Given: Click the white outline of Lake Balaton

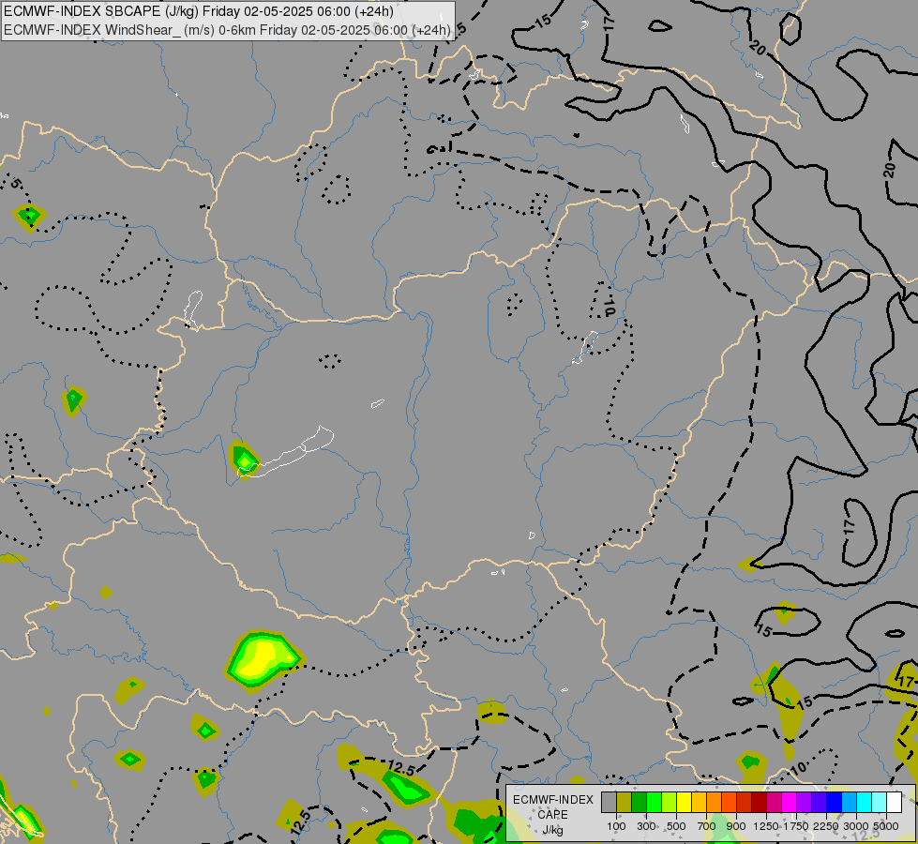Looking at the screenshot, I should (287, 455).
